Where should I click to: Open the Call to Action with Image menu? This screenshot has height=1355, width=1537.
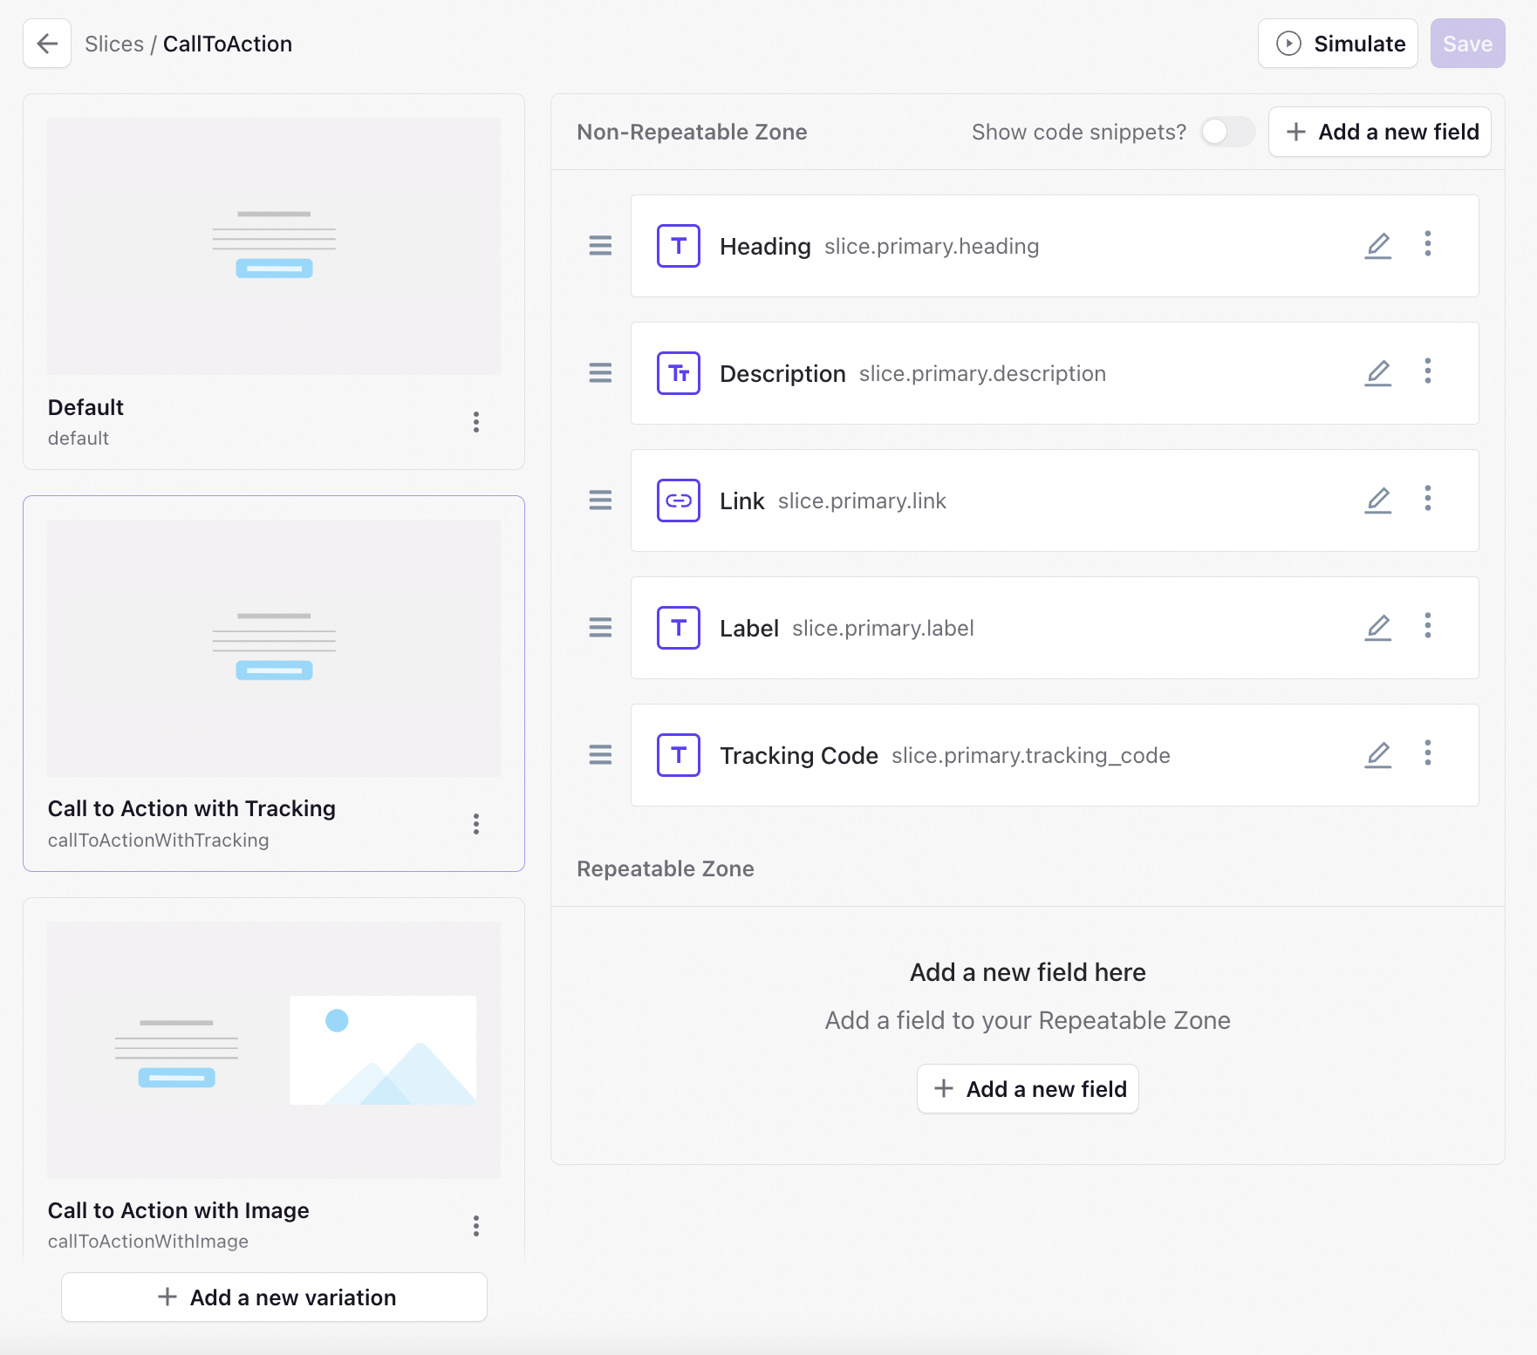[x=477, y=1226]
